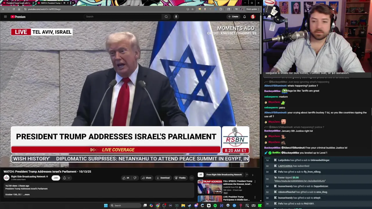This screenshot has width=372, height=209.
Task: Open the more actions menu under the video
Action: tap(192, 178)
